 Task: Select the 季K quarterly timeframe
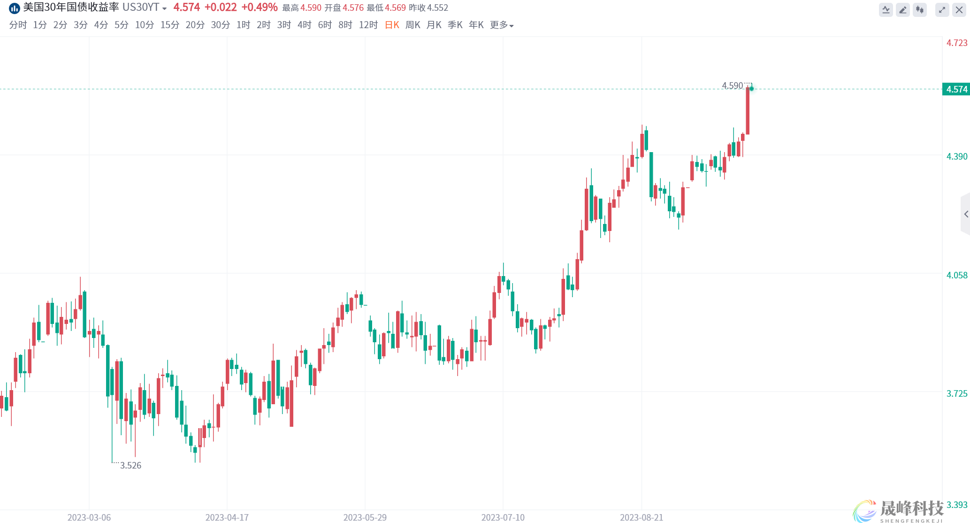click(455, 25)
